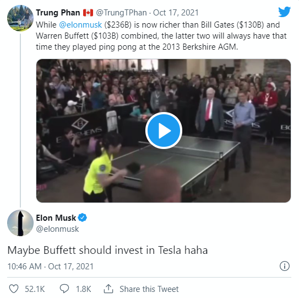
Task: Open the @elonmusk mention link
Action: tap(80, 25)
